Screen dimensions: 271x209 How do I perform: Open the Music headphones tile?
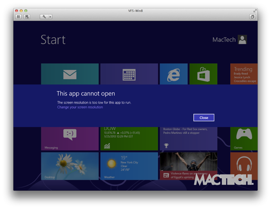pos(244,165)
